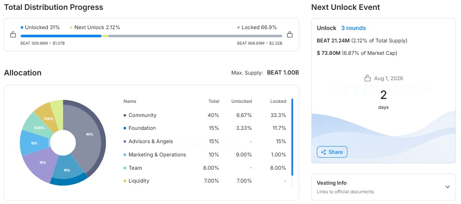The height and width of the screenshot is (204, 461).
Task: Click Community unlocked value 6.67%
Action: coord(244,115)
